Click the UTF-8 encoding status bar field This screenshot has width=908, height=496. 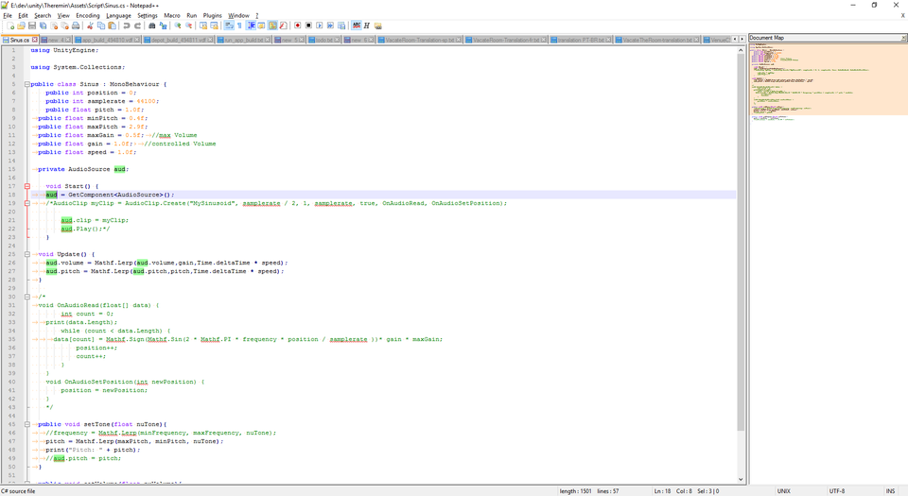(837, 490)
